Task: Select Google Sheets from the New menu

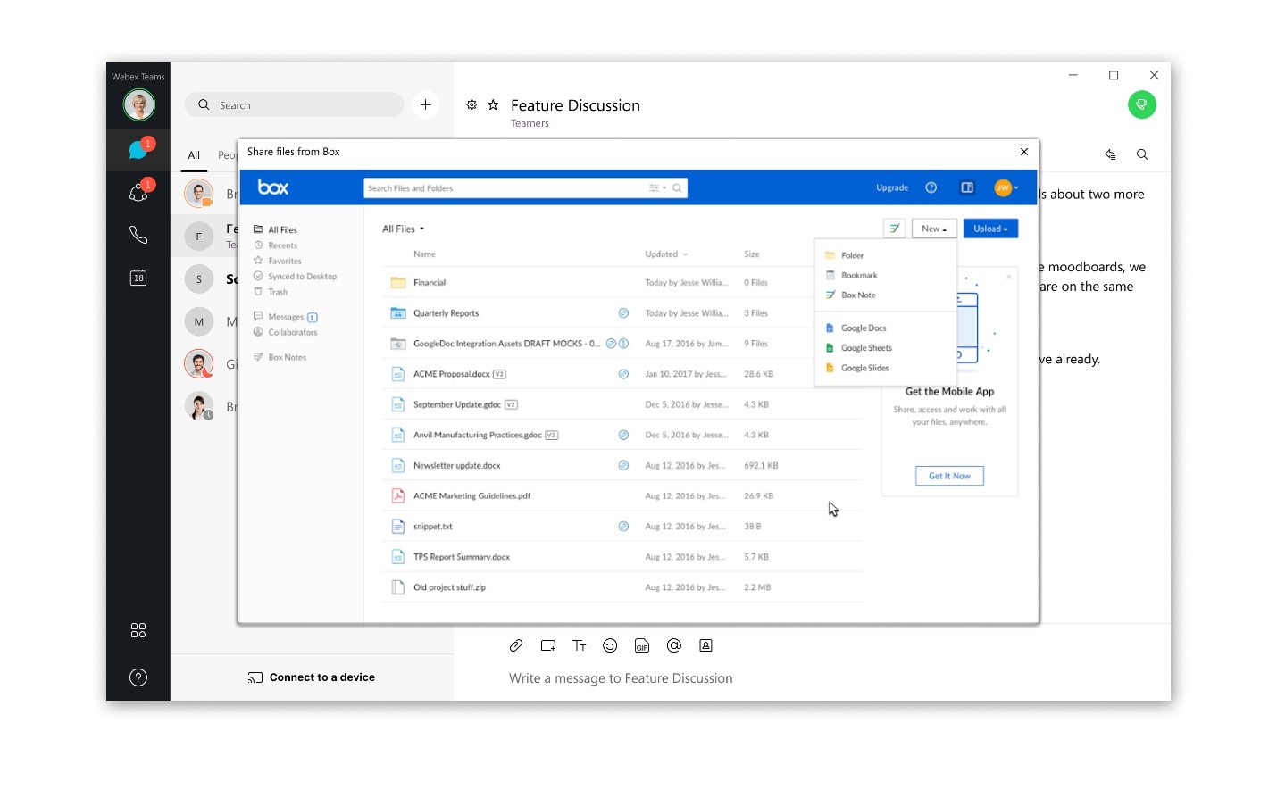Action: click(864, 347)
